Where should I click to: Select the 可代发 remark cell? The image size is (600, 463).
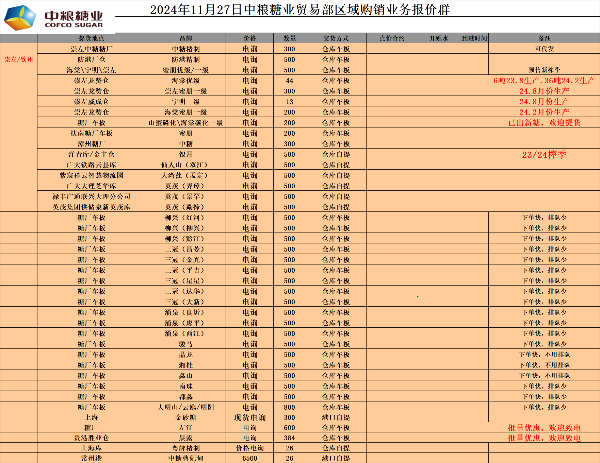click(x=544, y=49)
